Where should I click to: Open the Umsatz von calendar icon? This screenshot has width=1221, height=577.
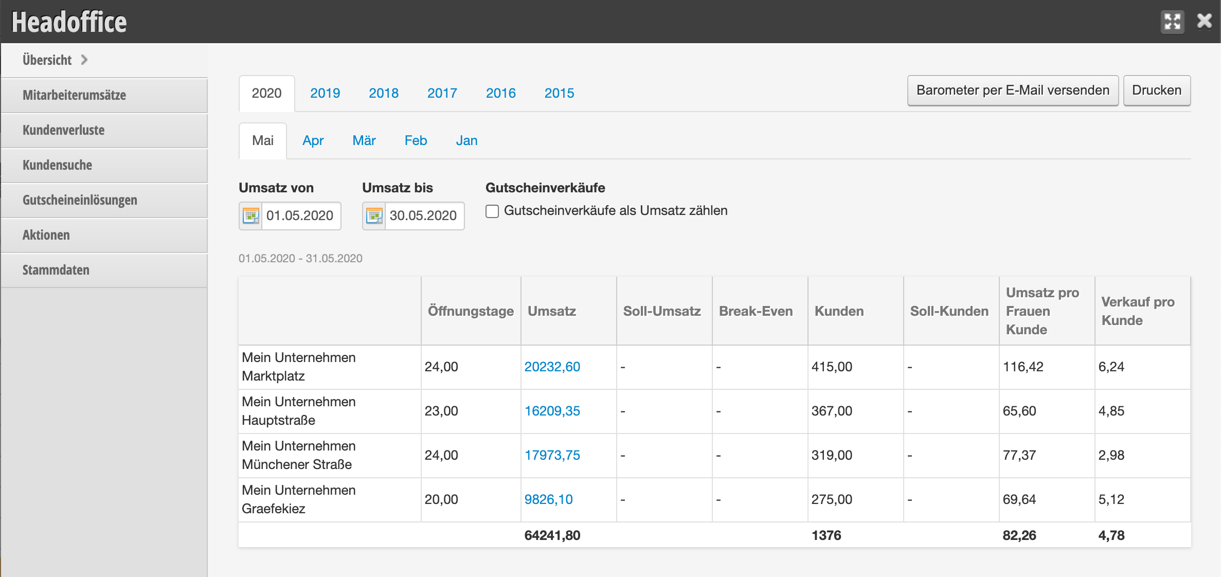(x=251, y=215)
